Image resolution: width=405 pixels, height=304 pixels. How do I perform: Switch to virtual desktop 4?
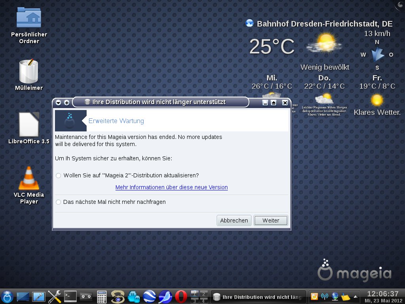pos(204,300)
